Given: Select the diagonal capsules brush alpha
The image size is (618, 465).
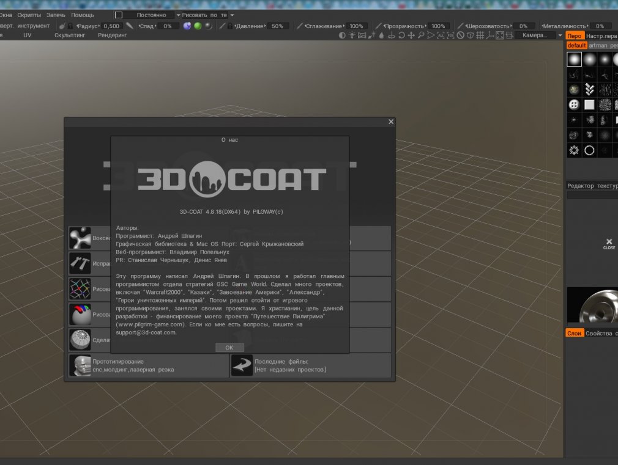Looking at the screenshot, I should pyautogui.click(x=590, y=90).
